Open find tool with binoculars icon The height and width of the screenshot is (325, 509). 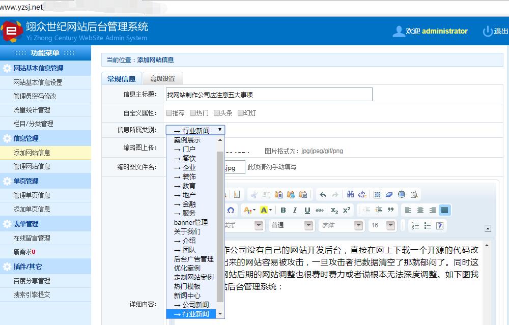tap(350, 194)
